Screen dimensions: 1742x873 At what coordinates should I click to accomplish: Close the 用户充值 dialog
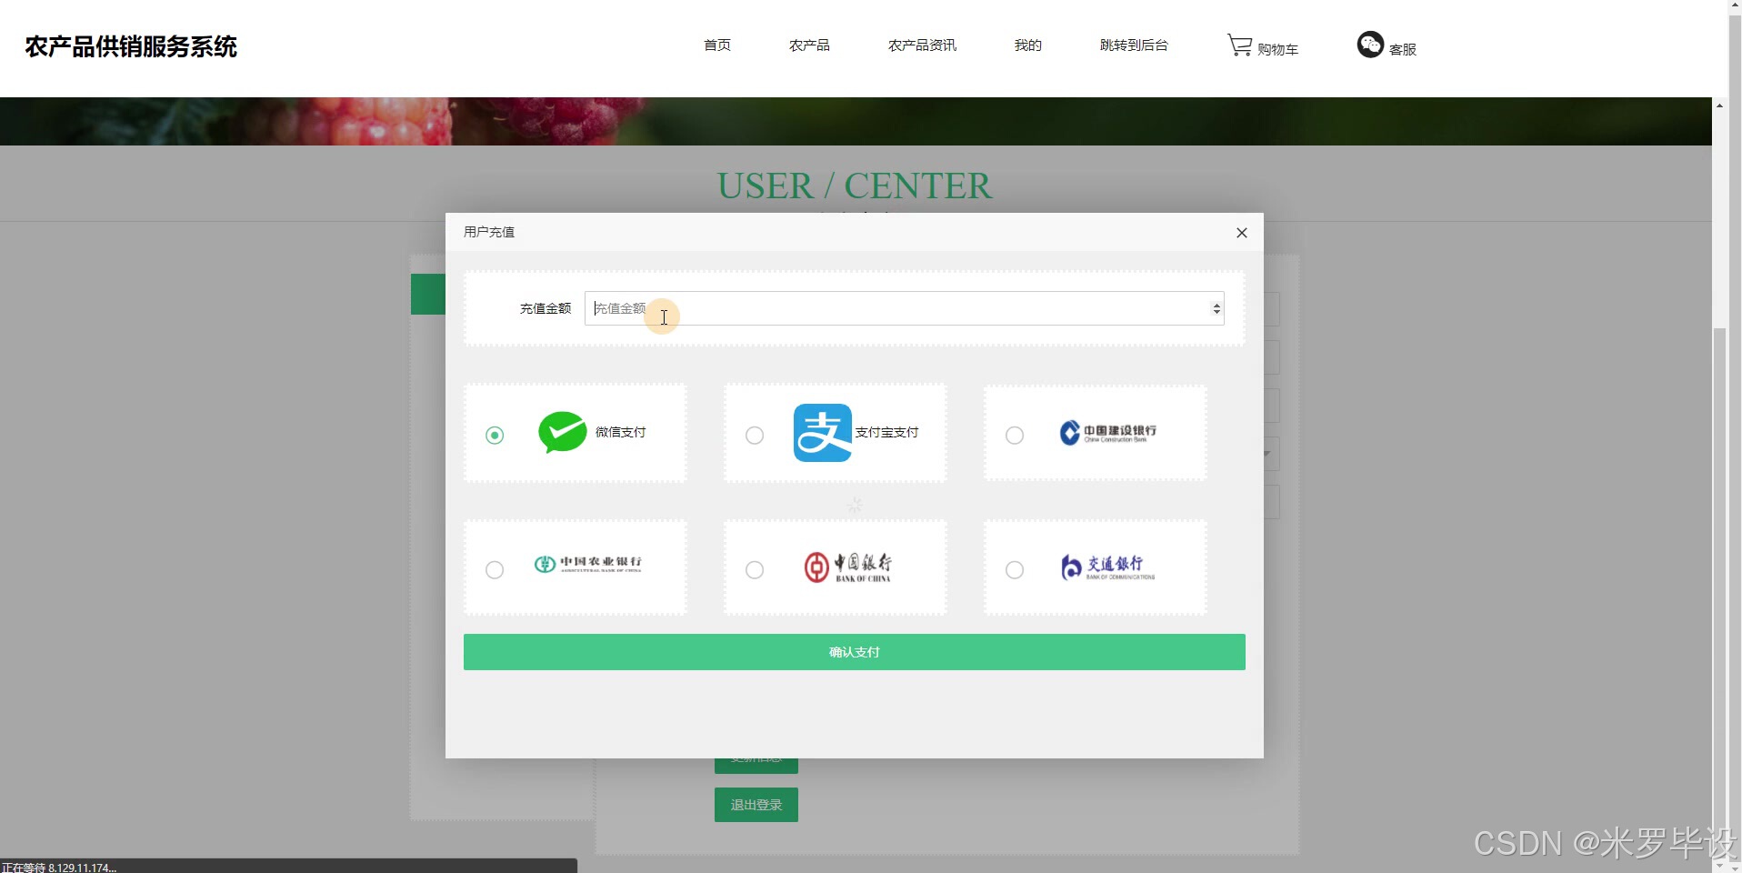click(x=1242, y=233)
